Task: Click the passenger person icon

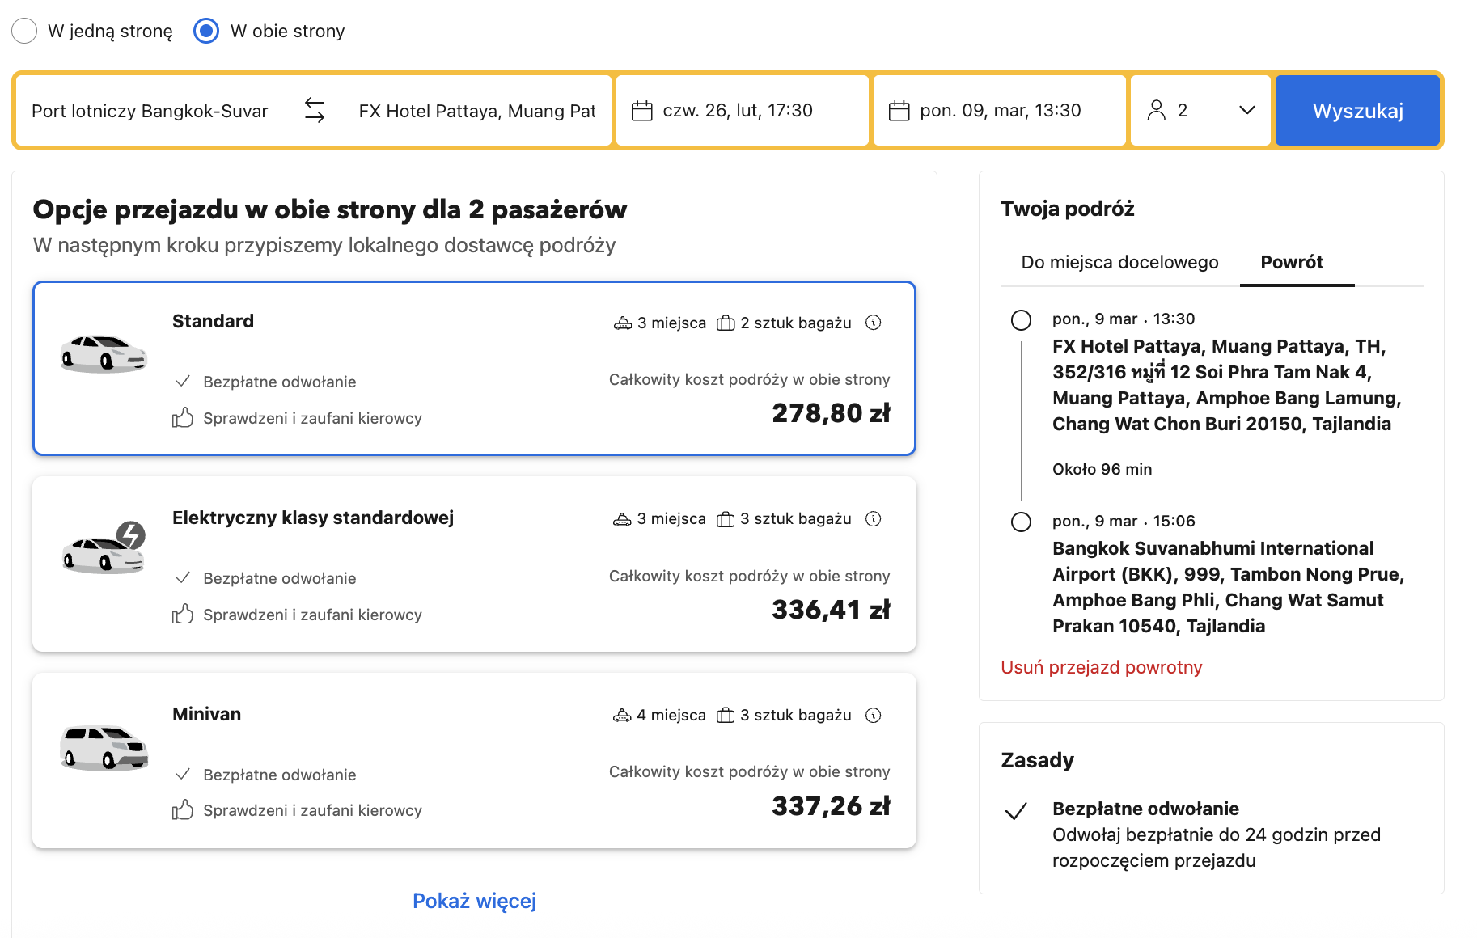Action: pyautogui.click(x=1157, y=111)
